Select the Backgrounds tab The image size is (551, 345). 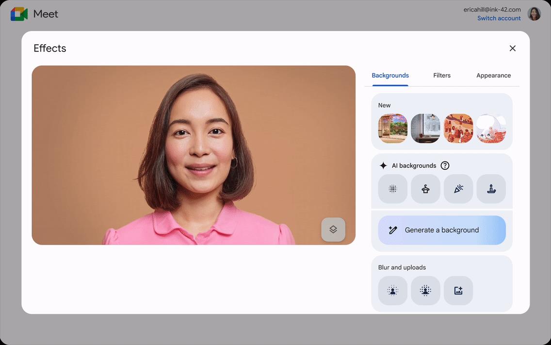[x=390, y=75]
